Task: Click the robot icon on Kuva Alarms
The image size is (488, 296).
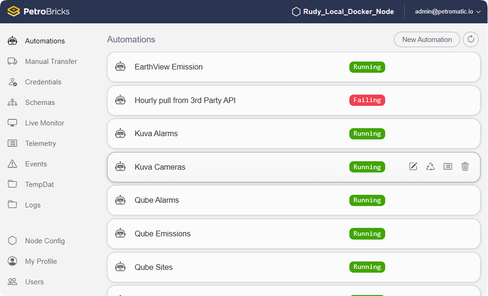Action: [120, 134]
